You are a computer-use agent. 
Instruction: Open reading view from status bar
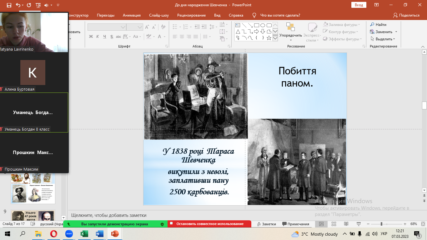346,224
